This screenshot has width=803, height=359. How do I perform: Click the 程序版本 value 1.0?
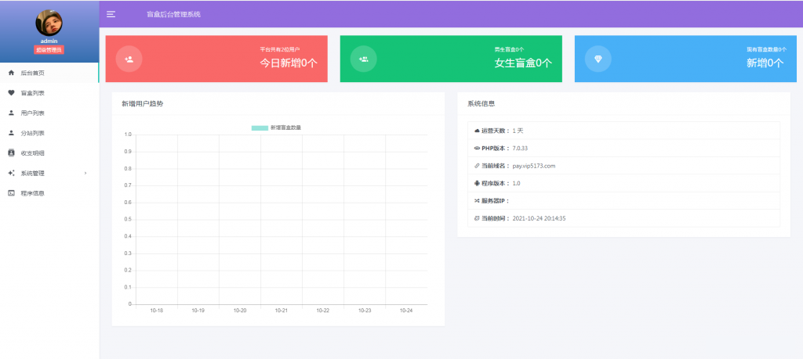click(x=516, y=183)
